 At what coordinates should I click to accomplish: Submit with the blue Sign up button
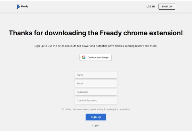[x=96, y=117]
